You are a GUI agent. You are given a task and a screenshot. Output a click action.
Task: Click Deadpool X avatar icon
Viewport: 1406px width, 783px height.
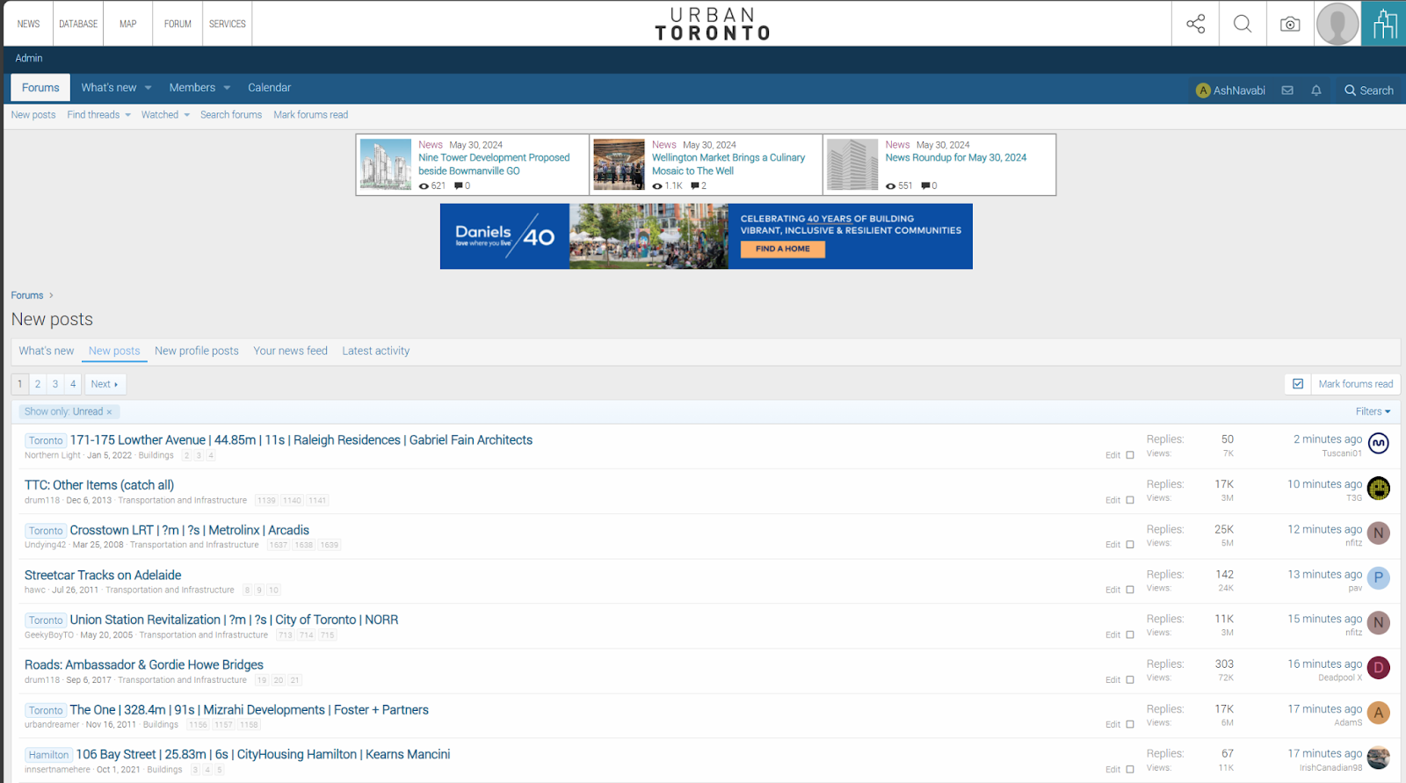tap(1379, 668)
